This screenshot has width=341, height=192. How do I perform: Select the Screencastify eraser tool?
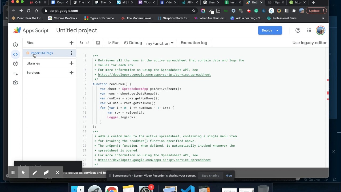coord(46,173)
